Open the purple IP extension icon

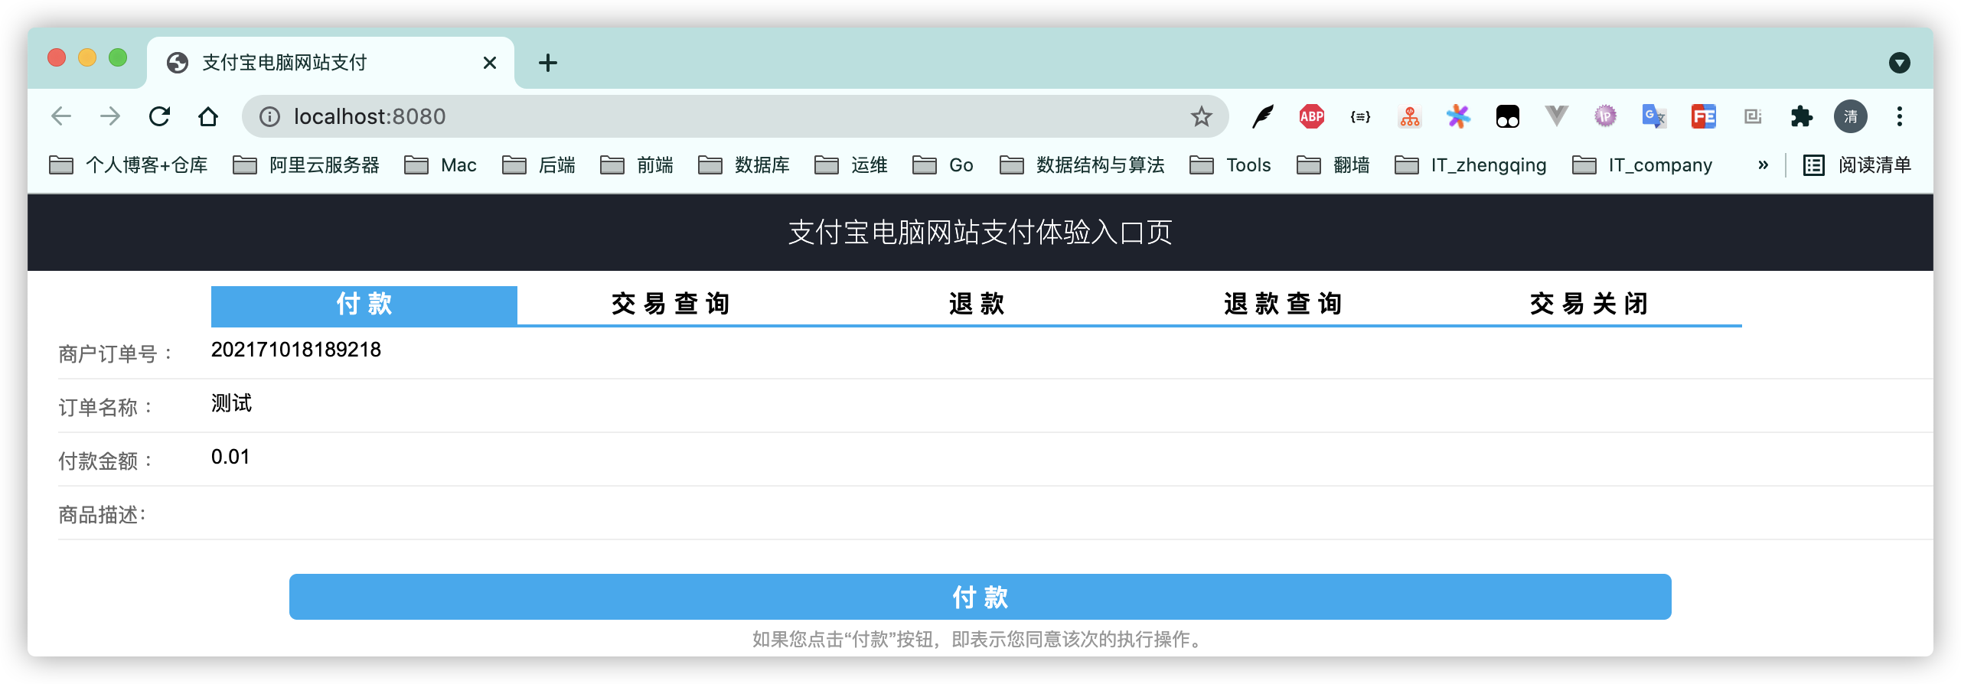[x=1606, y=116]
